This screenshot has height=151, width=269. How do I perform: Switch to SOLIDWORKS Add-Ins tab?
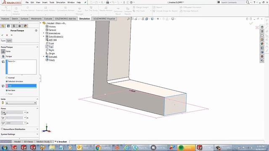tap(65, 18)
